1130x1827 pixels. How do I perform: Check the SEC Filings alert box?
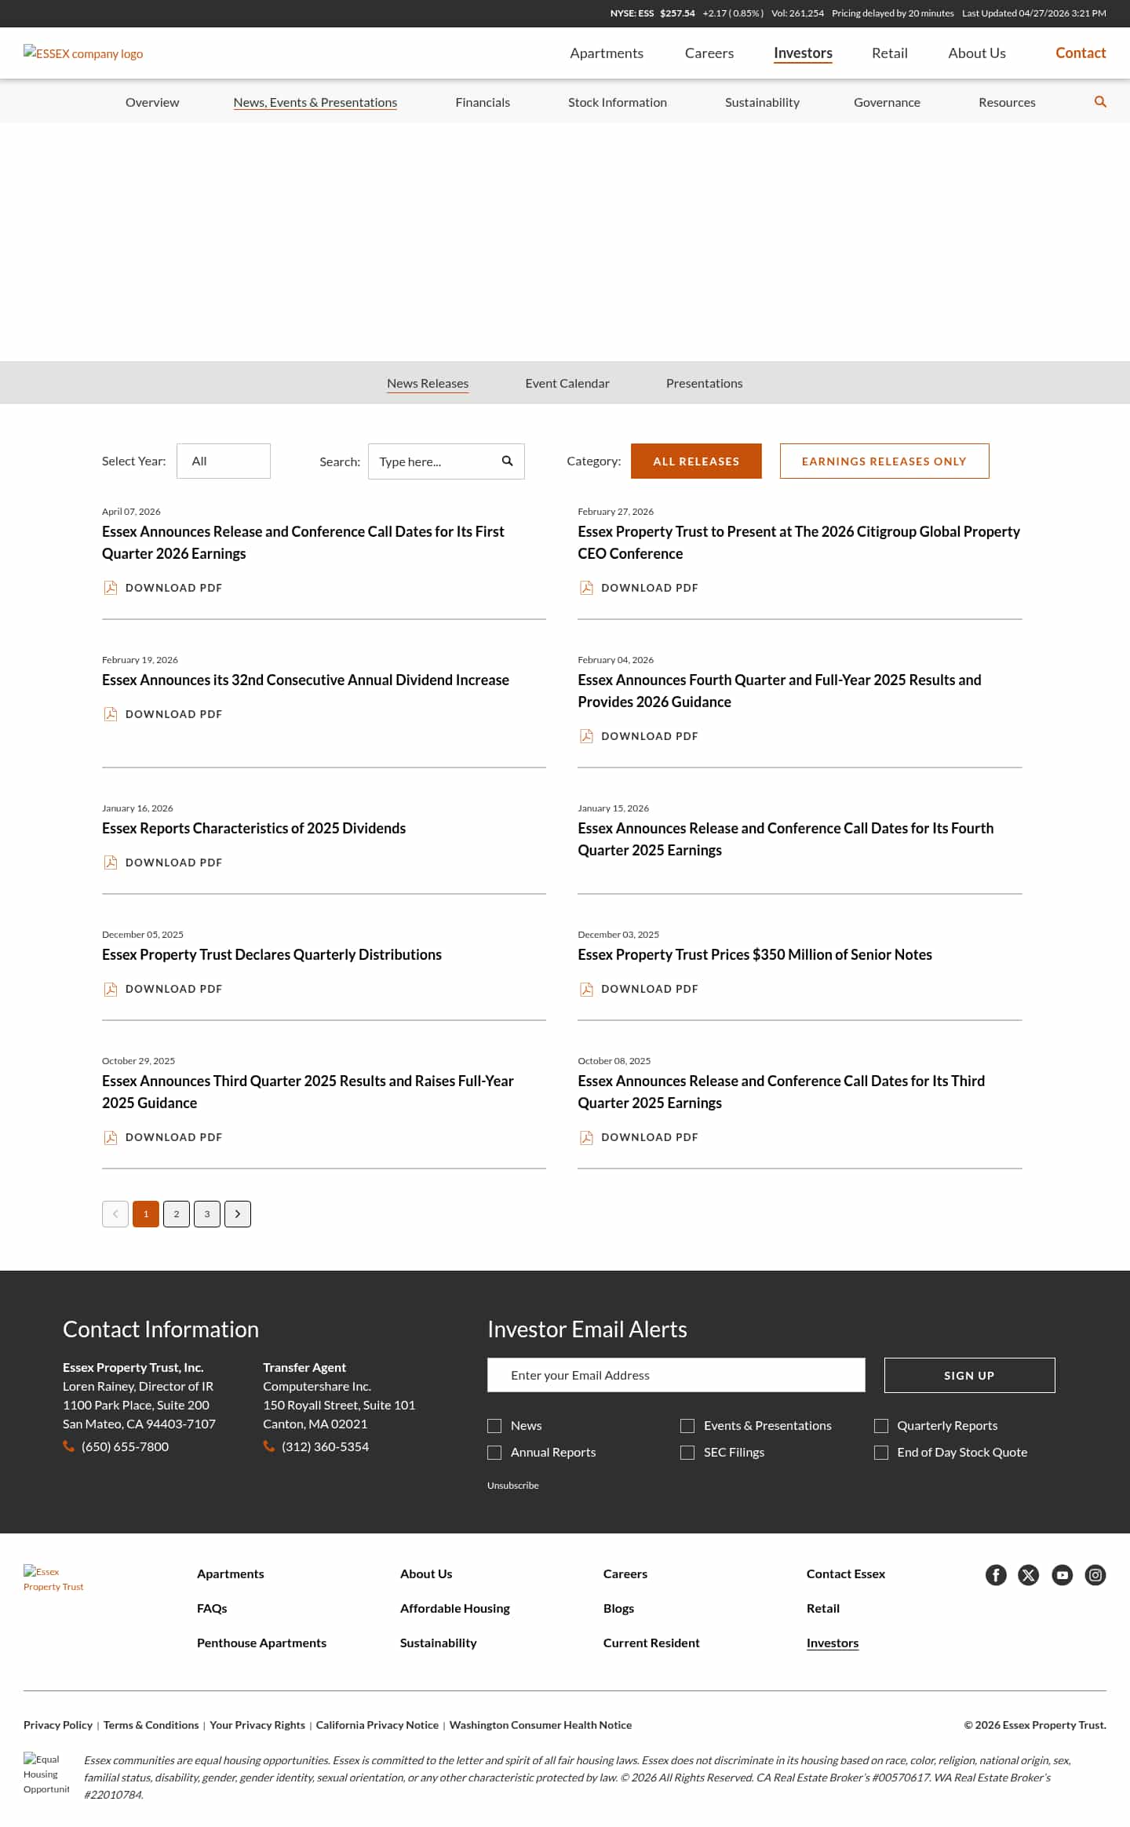pyautogui.click(x=687, y=1453)
